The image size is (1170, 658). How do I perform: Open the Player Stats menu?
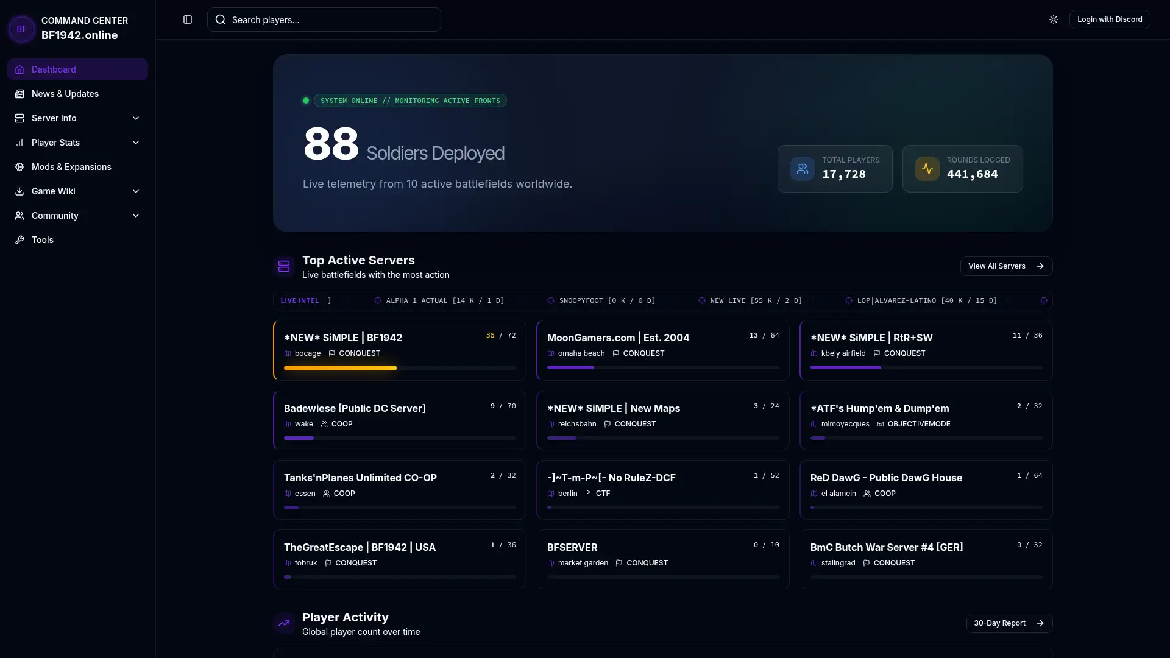(x=77, y=143)
